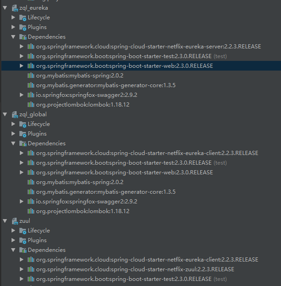Select zuul module name
Image resolution: width=281 pixels, height=286 pixels.
[x=24, y=221]
